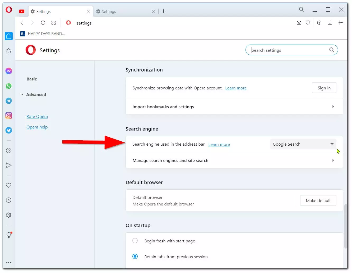
Task: Open the HAPPY DAYS RAND... bookmark
Action: tap(43, 33)
